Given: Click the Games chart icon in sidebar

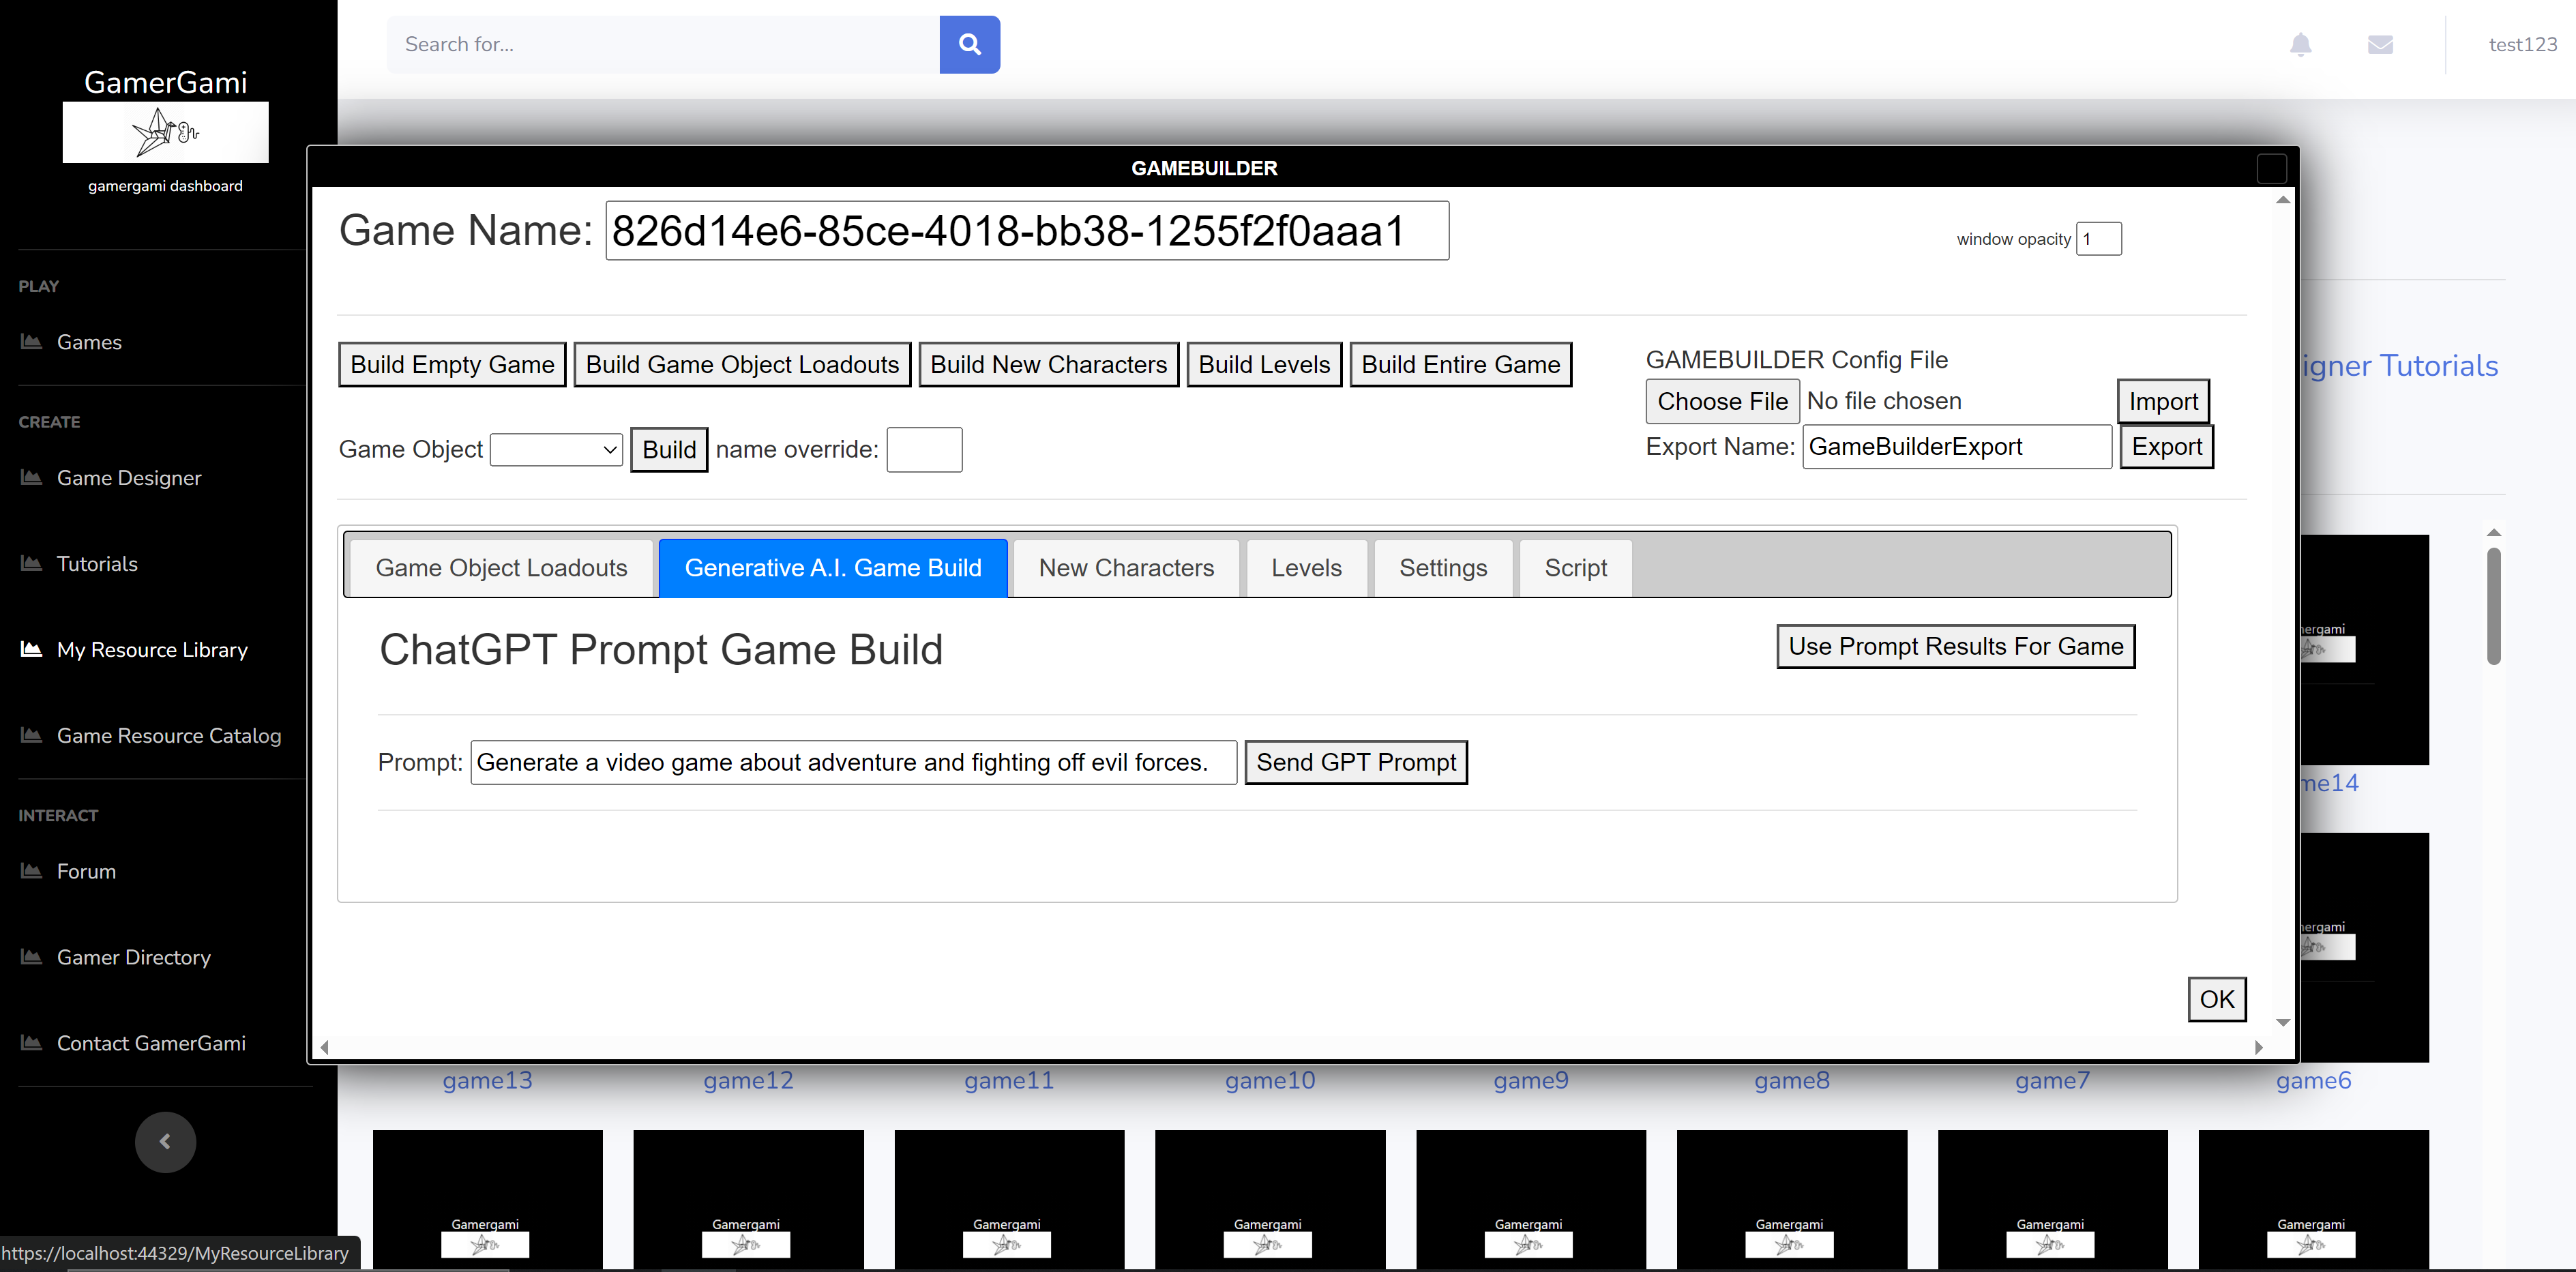Looking at the screenshot, I should point(32,342).
